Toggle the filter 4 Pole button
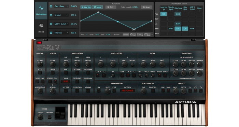The image size is (239, 127). coord(159,75)
